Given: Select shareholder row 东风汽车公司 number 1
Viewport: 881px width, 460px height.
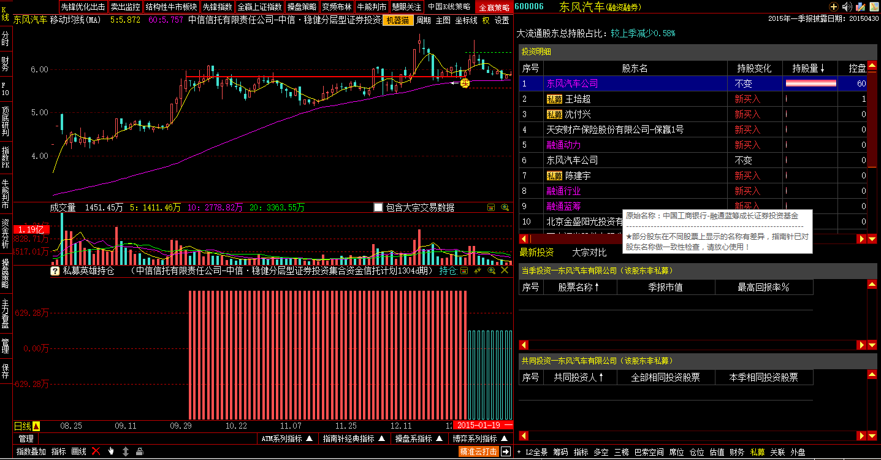Looking at the screenshot, I should [693, 83].
